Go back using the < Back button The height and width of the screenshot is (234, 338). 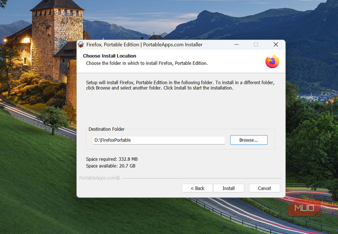[197, 188]
